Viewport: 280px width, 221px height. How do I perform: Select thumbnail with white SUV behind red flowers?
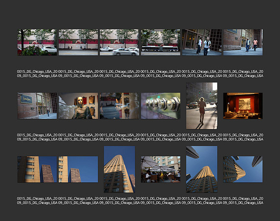click(x=37, y=42)
